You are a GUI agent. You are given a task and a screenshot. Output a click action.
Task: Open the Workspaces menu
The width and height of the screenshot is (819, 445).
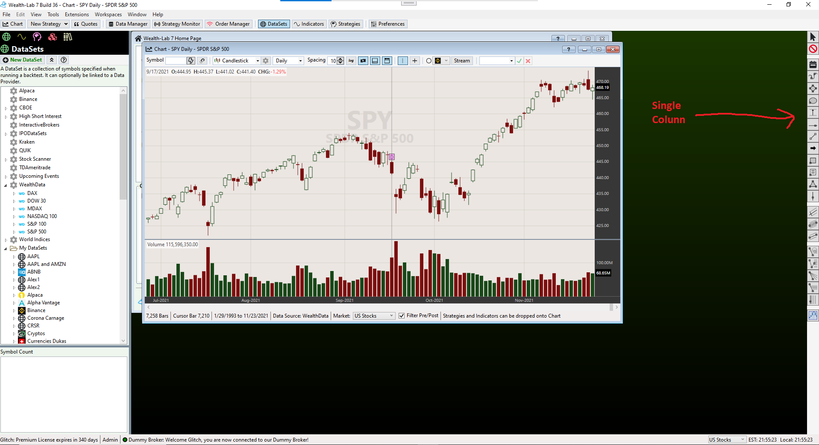[108, 15]
